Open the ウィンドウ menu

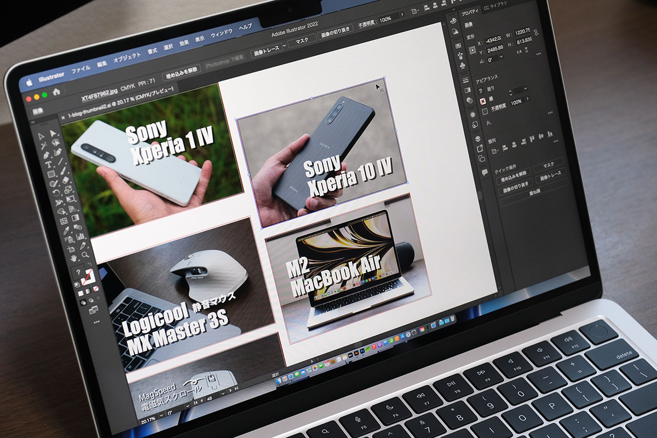(x=222, y=33)
